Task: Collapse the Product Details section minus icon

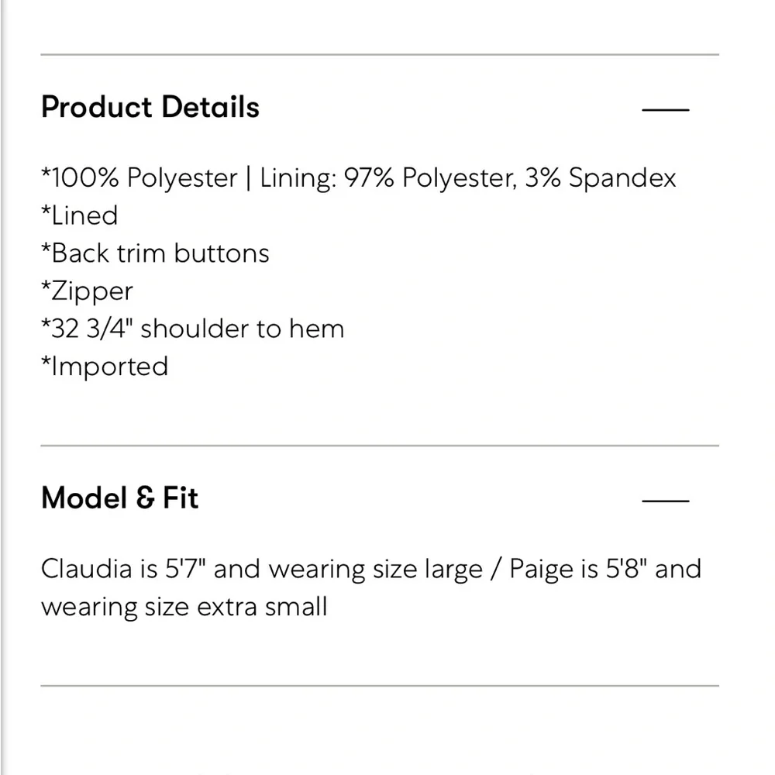Action: (x=665, y=109)
